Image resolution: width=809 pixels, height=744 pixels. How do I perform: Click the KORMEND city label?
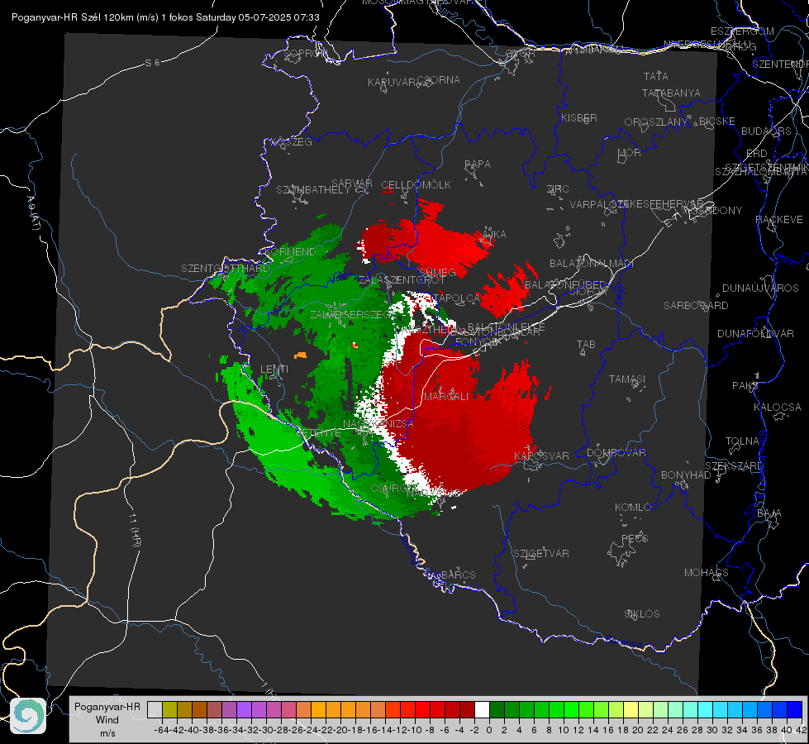pyautogui.click(x=290, y=252)
